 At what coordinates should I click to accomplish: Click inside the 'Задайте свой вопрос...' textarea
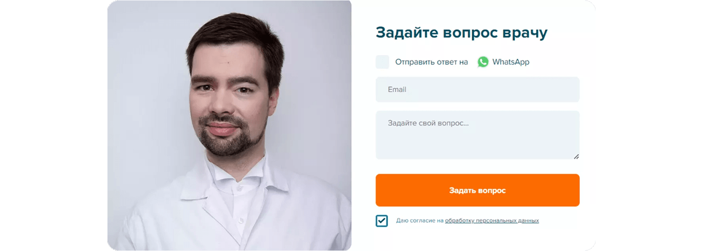478,135
